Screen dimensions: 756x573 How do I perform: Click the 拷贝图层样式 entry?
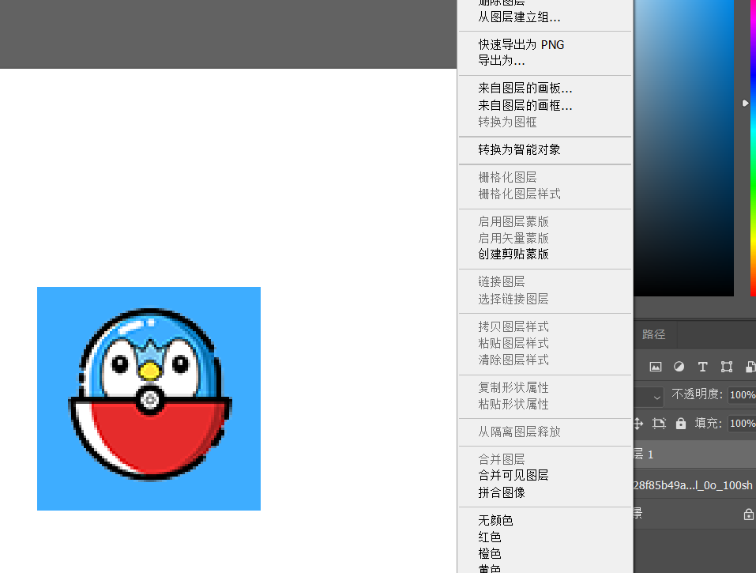513,326
